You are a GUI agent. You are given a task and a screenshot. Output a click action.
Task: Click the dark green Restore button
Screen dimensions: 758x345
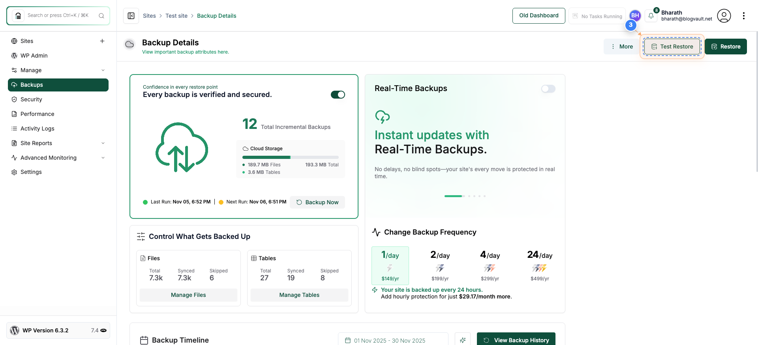726,47
